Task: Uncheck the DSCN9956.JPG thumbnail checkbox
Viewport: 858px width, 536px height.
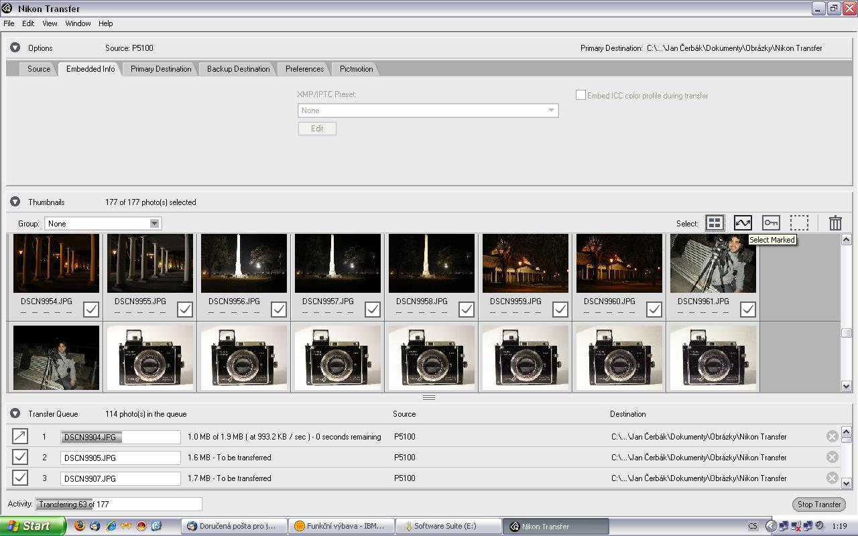Action: tap(278, 309)
